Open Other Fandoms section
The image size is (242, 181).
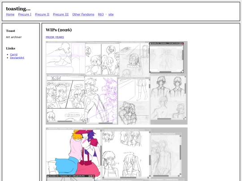(83, 14)
